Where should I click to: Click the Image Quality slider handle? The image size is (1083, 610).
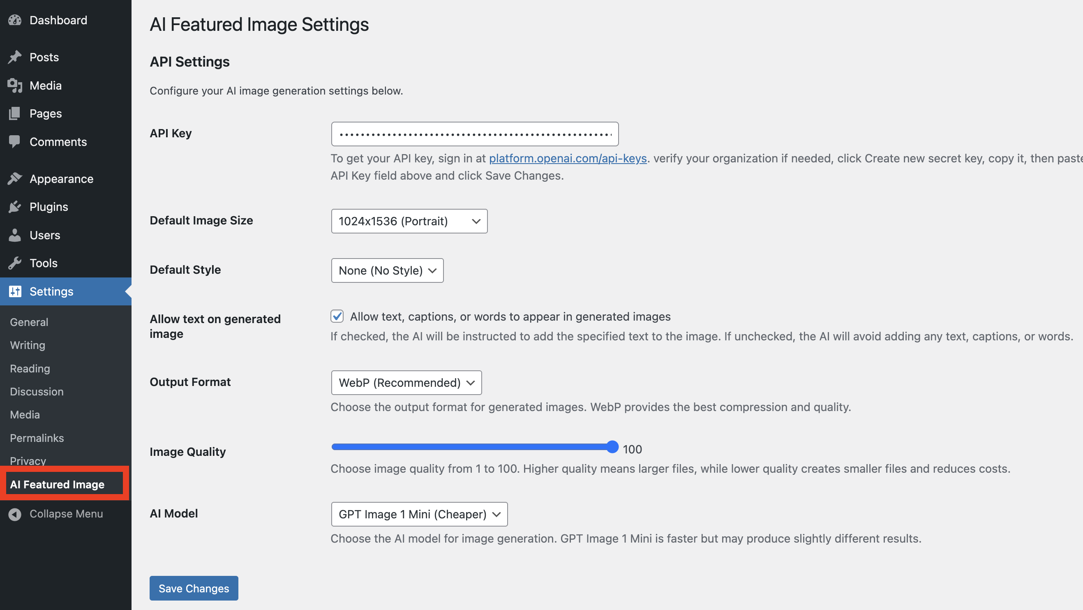[612, 447]
